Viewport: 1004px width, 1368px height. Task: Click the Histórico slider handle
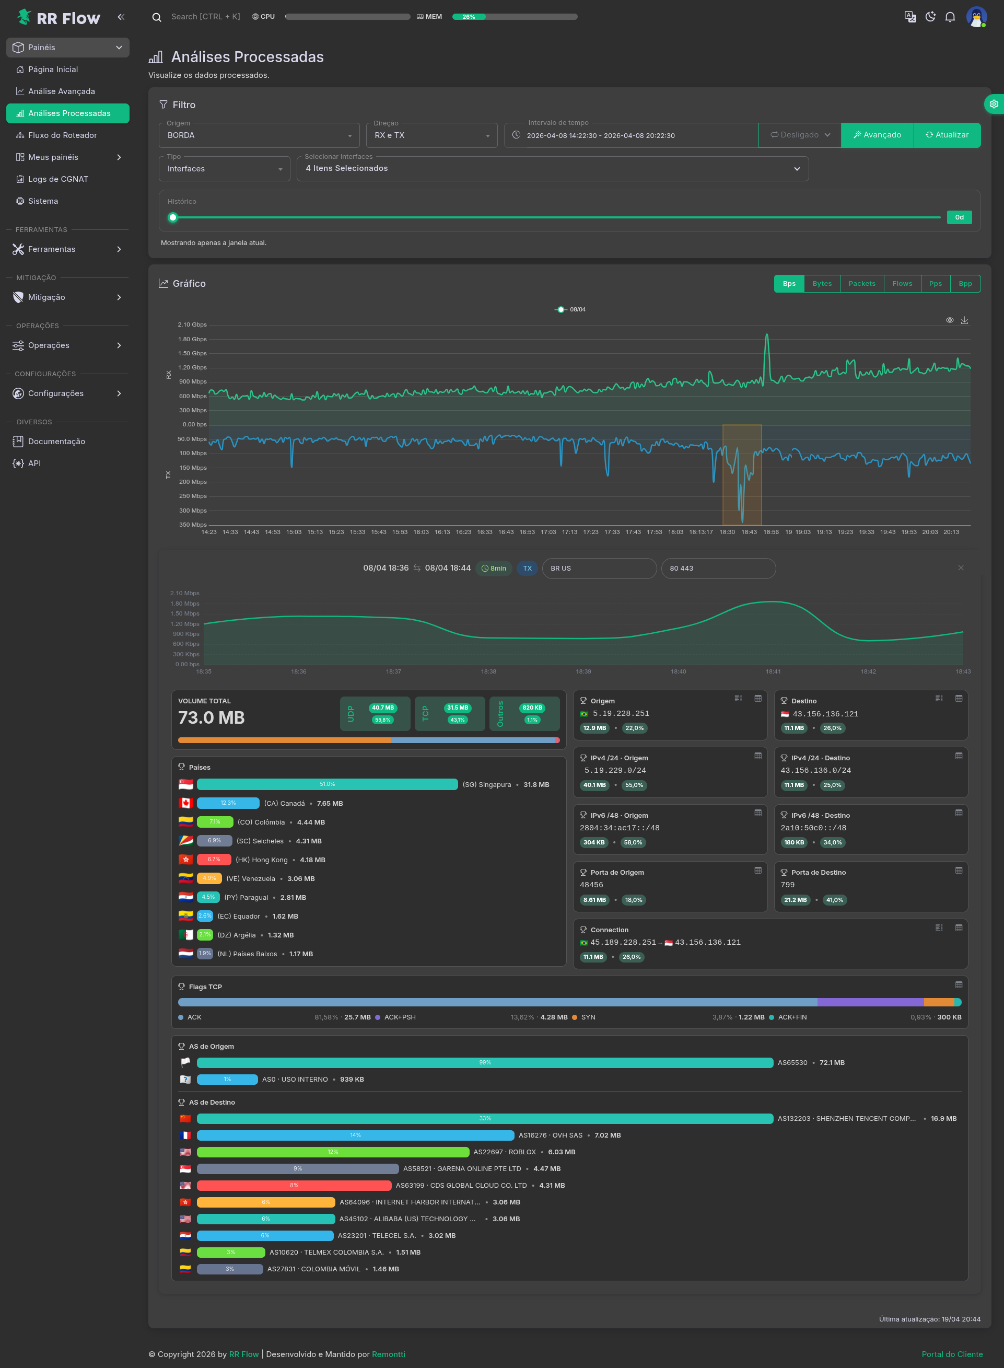pyautogui.click(x=173, y=218)
